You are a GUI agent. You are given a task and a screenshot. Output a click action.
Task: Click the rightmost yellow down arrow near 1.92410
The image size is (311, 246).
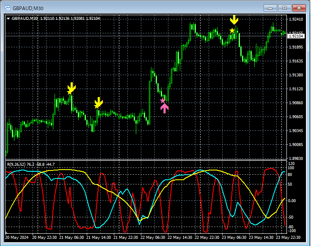pos(234,19)
